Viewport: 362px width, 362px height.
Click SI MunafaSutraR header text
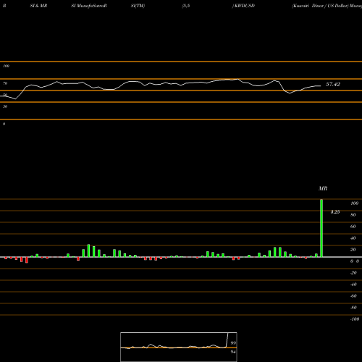[x=89, y=6]
